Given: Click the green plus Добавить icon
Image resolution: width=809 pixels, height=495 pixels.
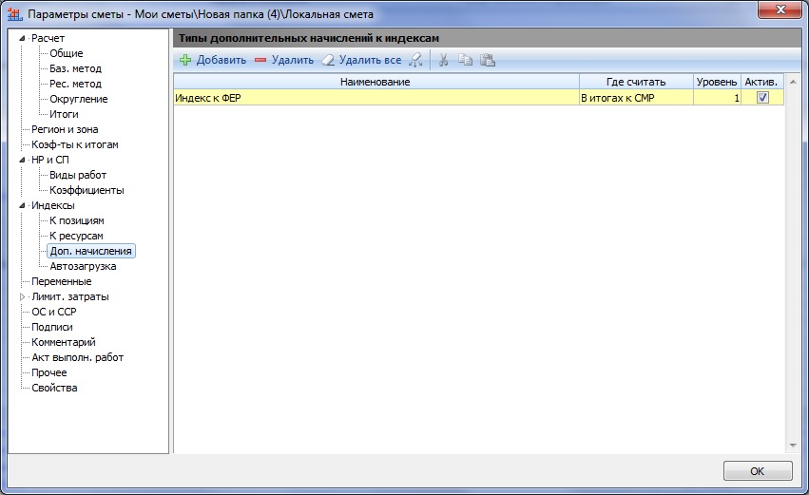Looking at the screenshot, I should tap(185, 60).
